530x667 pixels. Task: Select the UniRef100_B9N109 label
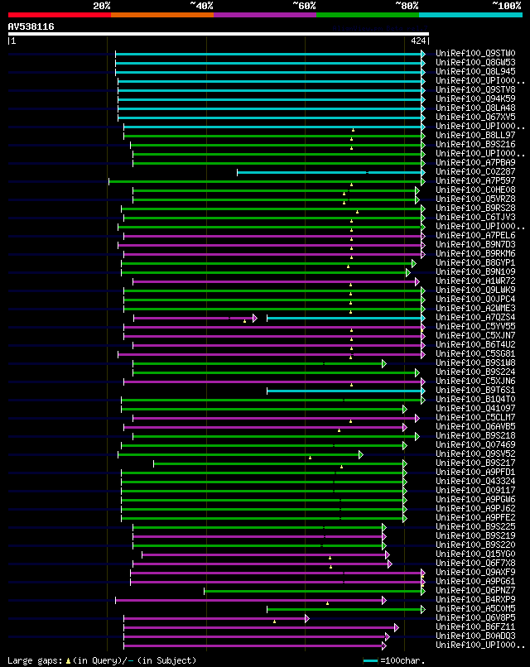tap(475, 271)
